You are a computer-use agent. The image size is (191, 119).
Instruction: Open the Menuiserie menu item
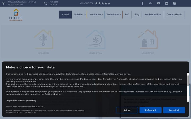113,15
